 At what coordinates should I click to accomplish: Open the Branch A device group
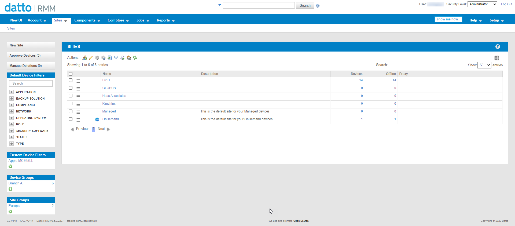(x=16, y=183)
